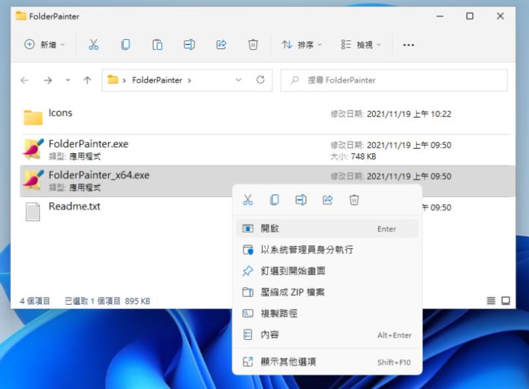Go back with the left arrow button
The height and width of the screenshot is (389, 529).
click(x=24, y=80)
